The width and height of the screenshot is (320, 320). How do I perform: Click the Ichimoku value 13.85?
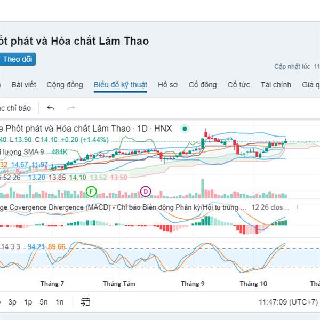point(57,178)
